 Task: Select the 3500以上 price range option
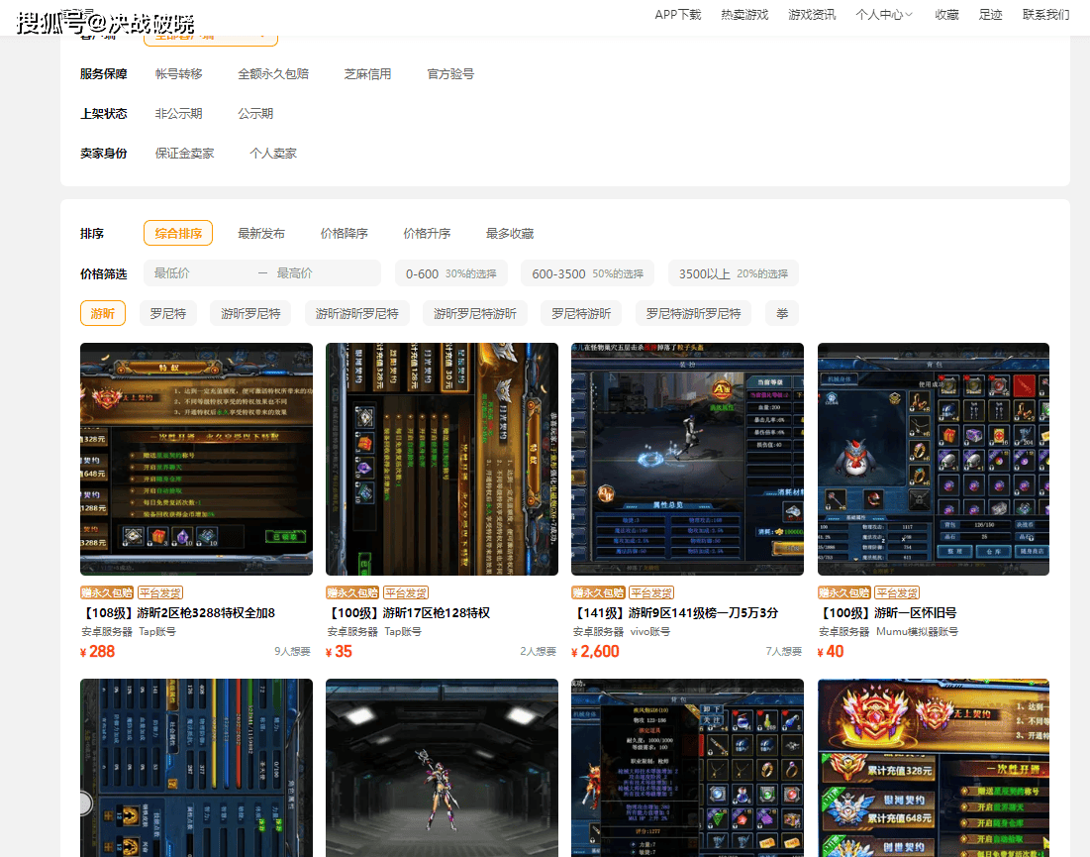coord(733,273)
